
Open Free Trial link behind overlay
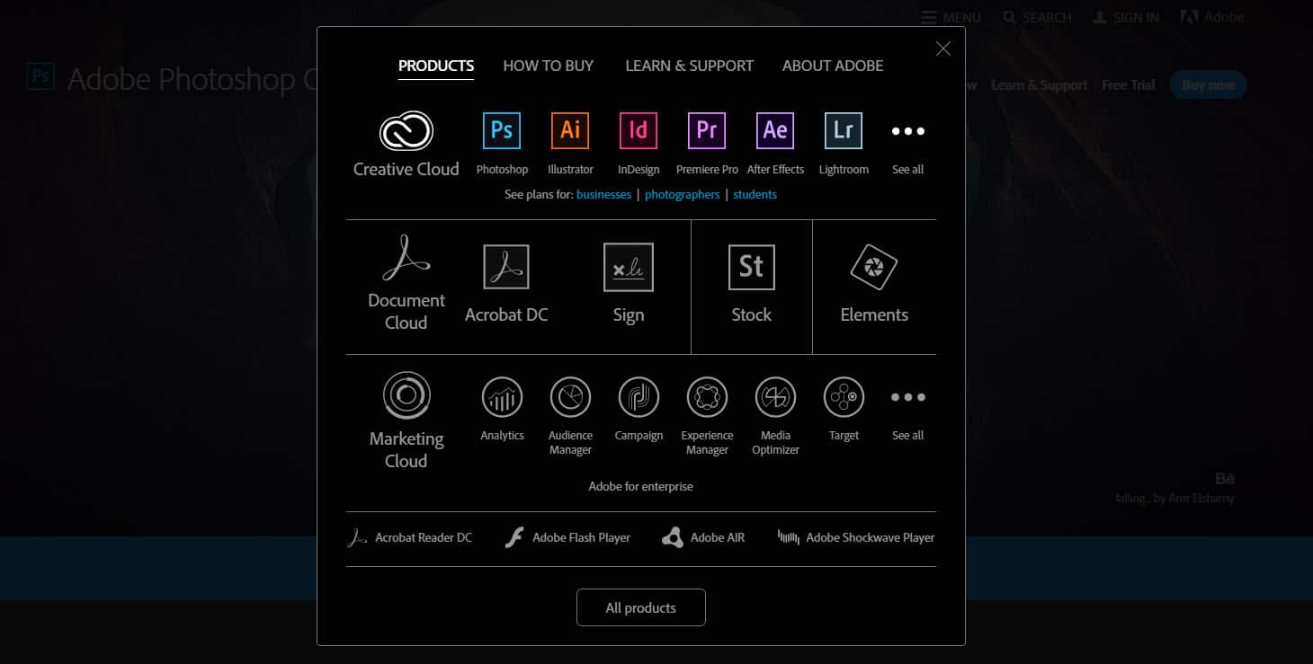point(1129,84)
